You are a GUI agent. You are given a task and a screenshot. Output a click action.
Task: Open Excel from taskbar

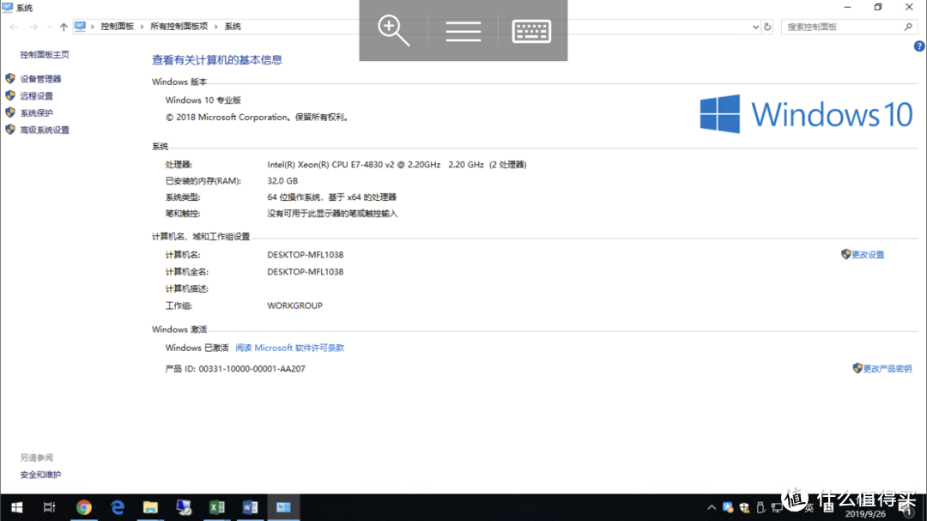(217, 507)
